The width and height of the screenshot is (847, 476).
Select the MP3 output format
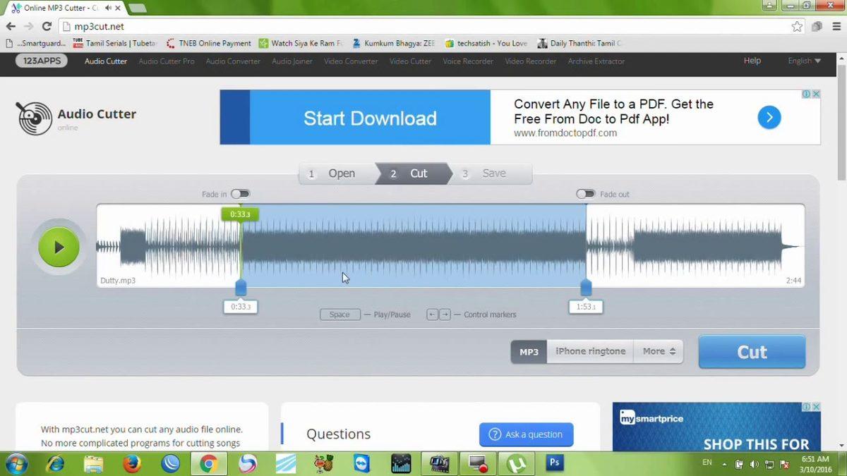(528, 351)
